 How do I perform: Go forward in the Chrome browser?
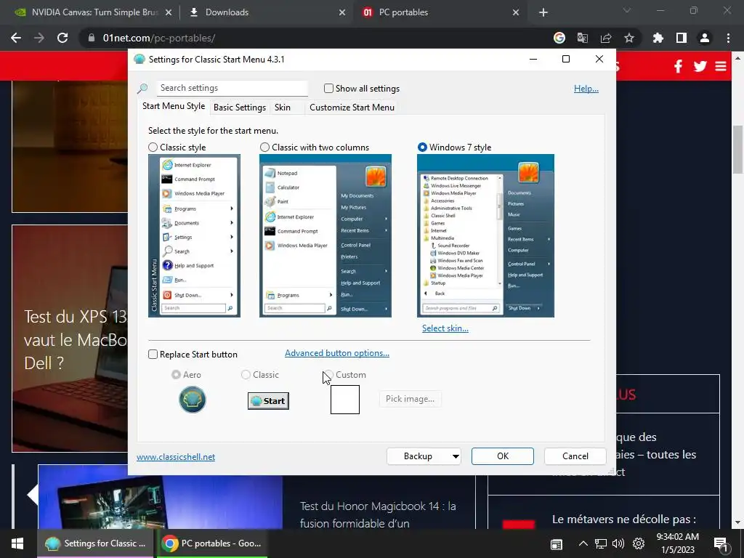click(39, 38)
